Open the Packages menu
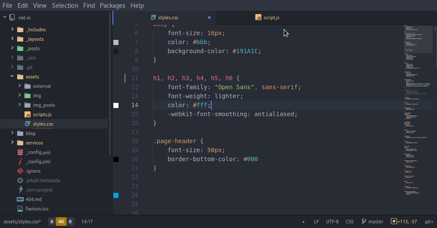This screenshot has width=437, height=228. [112, 5]
